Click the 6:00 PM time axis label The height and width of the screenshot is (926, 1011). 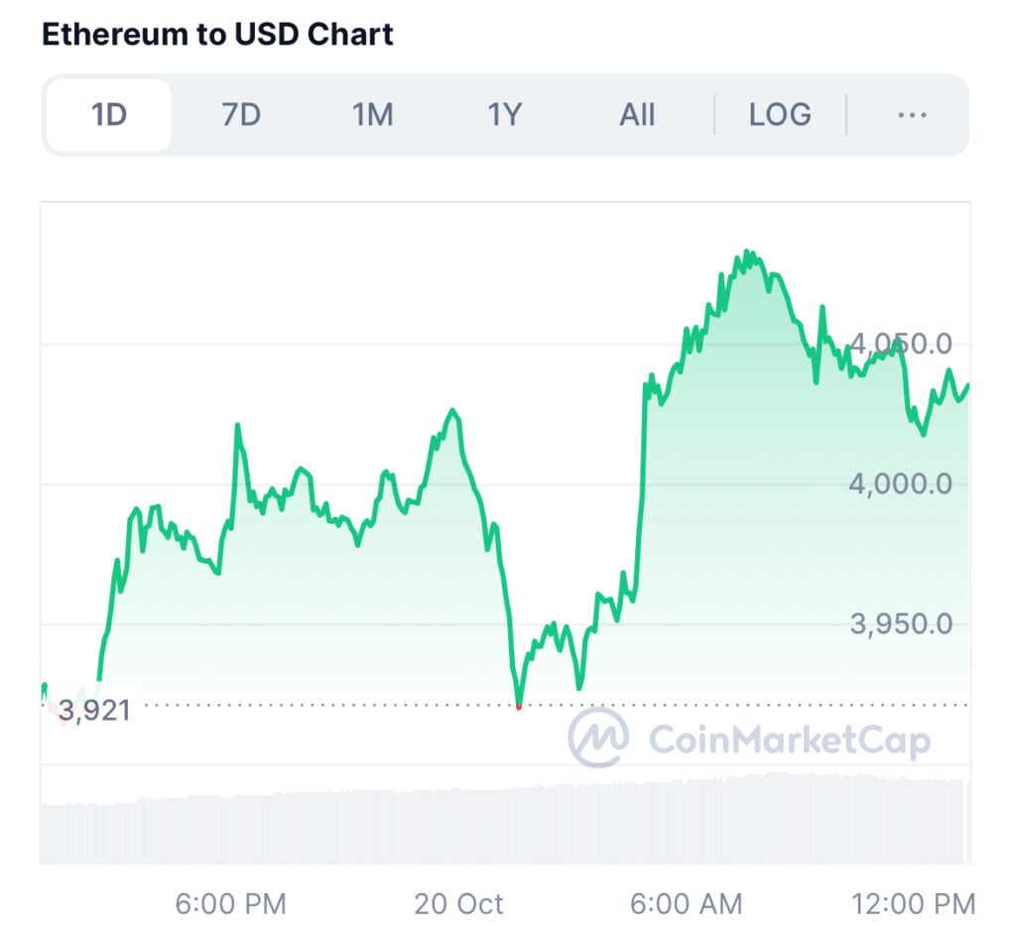coord(230,904)
